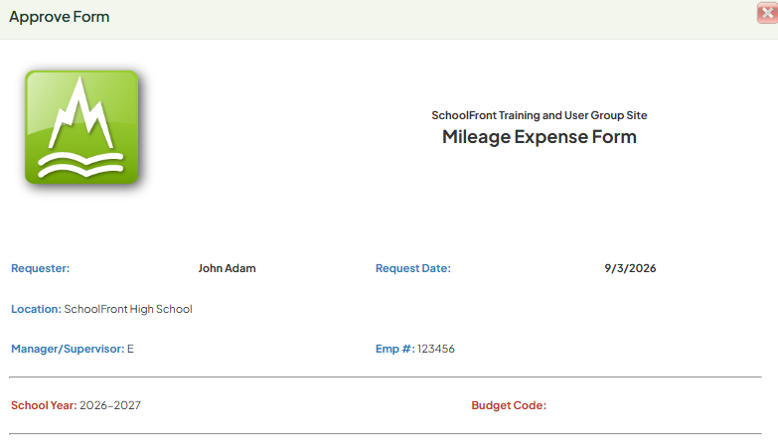Select the requester name John Adam
778x442 pixels.
pyautogui.click(x=228, y=268)
